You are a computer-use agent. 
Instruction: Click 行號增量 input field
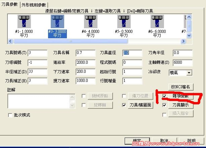[x=132, y=81]
